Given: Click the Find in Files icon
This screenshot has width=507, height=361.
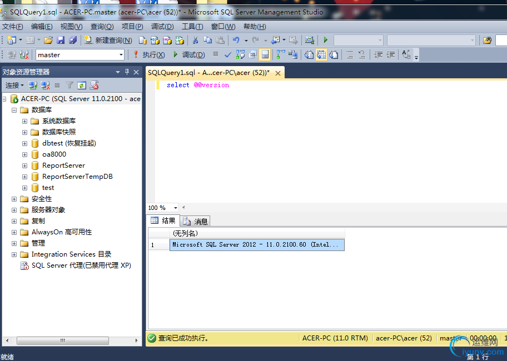Looking at the screenshot, I should [x=488, y=40].
